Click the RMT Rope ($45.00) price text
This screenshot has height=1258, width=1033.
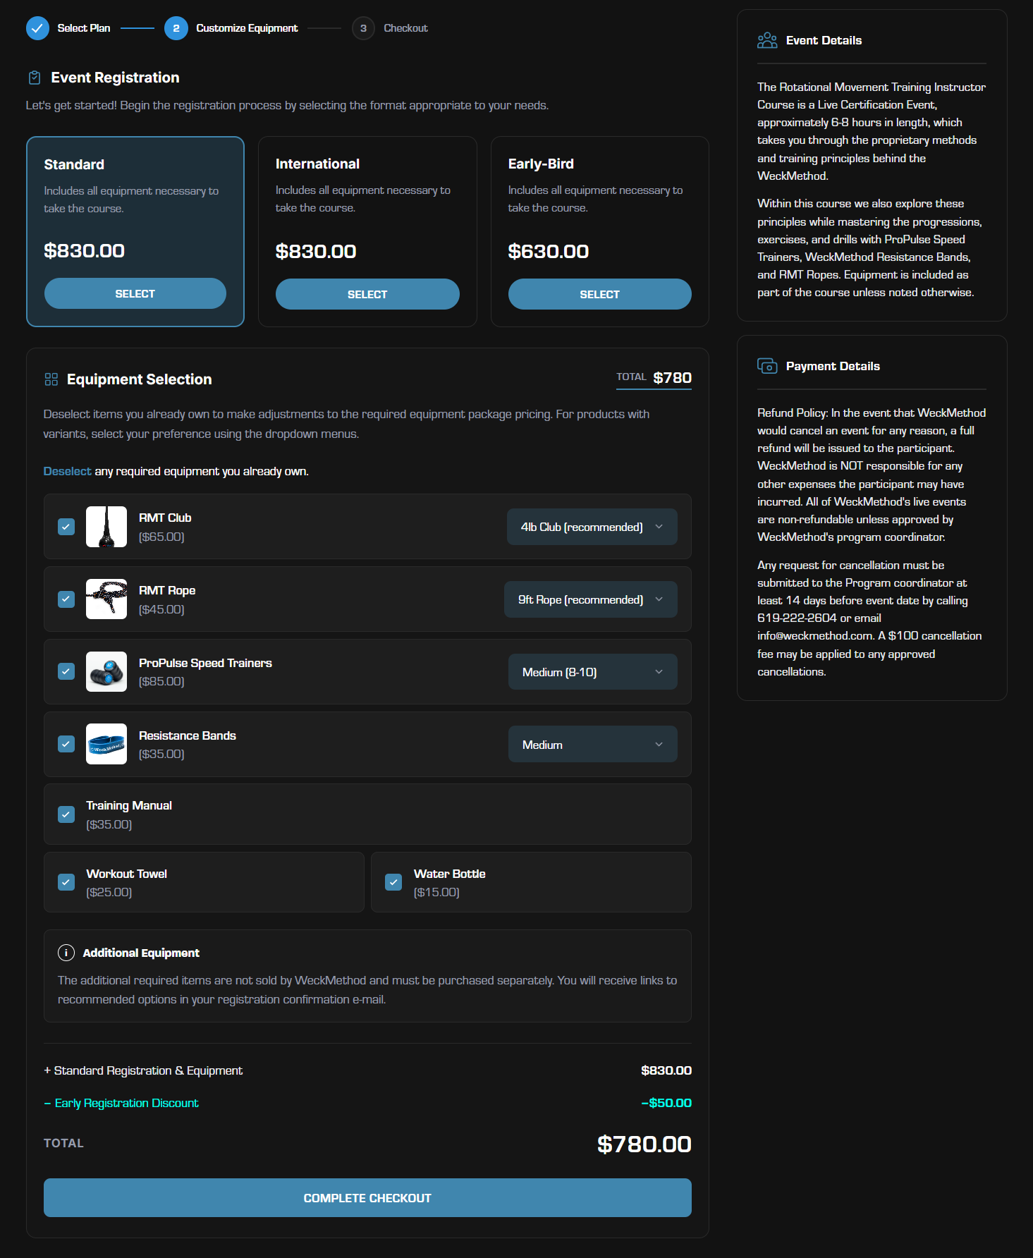(161, 609)
